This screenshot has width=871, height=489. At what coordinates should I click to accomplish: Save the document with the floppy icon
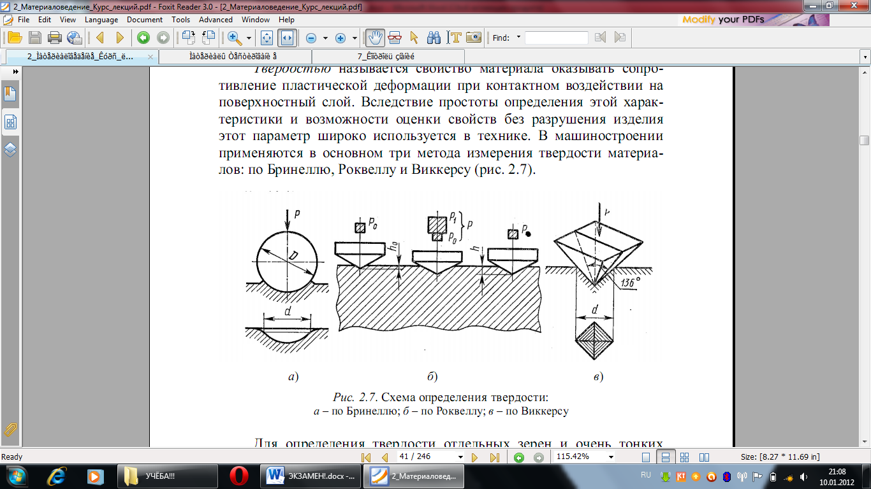pyautogui.click(x=35, y=38)
